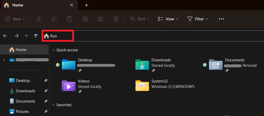Unpin Desktop using its sidebar pin icon
This screenshot has height=116, width=264.
click(46, 81)
